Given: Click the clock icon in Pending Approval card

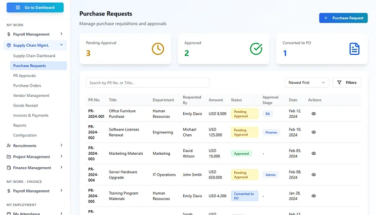Looking at the screenshot, I should (x=157, y=49).
